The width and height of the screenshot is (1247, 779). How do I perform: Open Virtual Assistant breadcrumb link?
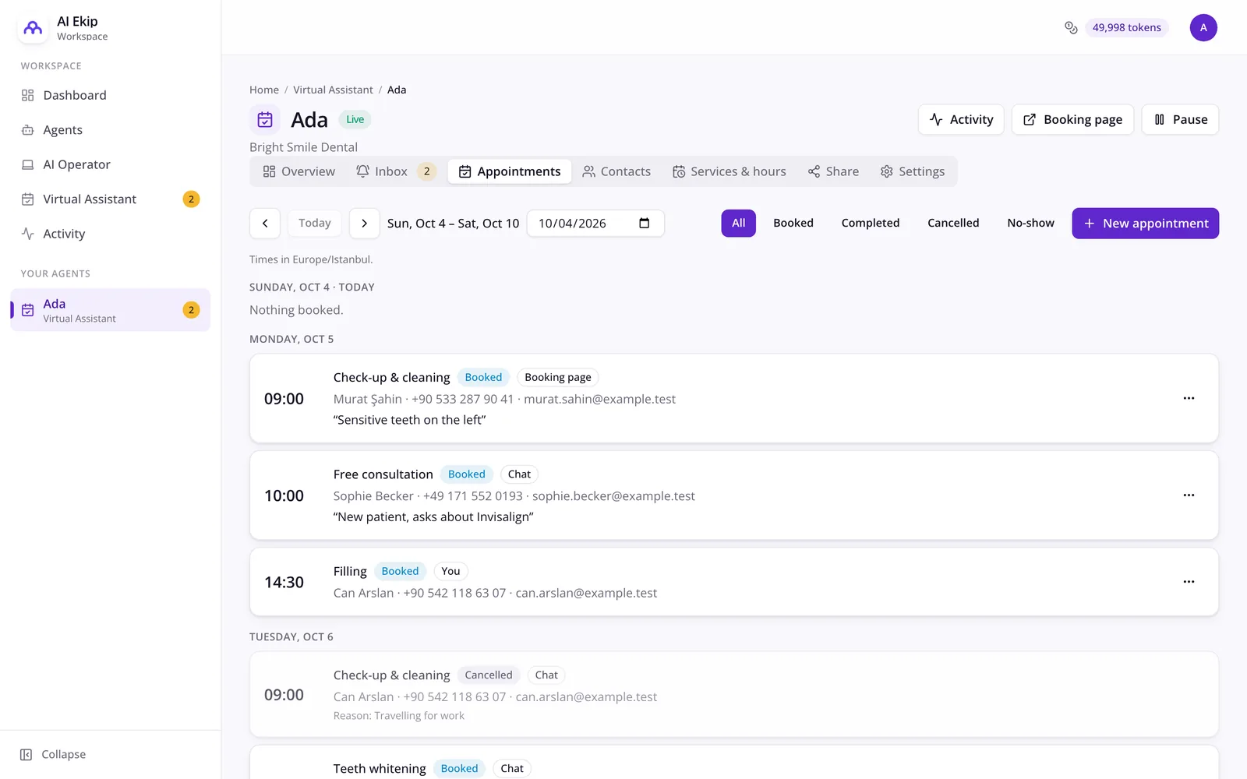333,90
